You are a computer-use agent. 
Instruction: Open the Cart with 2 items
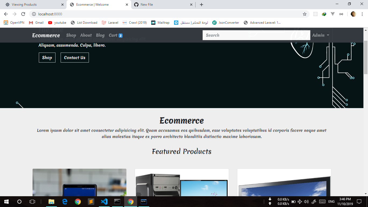(x=116, y=35)
